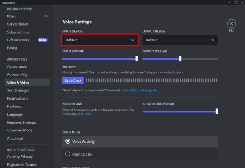This screenshot has height=168, width=245.
Task: Click the Input Volume slider handle
Action: point(137,58)
